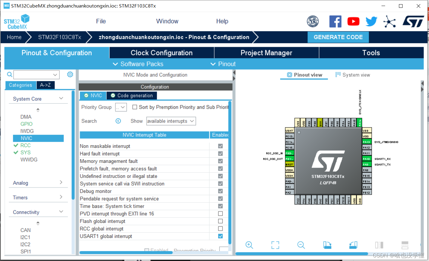Image resolution: width=429 pixels, height=261 pixels.
Task: Click the ST logo icon
Action: (413, 22)
